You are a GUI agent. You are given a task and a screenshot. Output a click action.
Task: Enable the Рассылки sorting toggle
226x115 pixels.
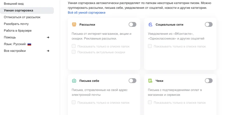pyautogui.click(x=132, y=24)
